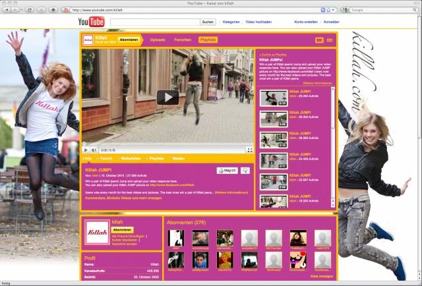Mute the video with the speaker icon
Screen dimensions: 422x286
tap(94, 150)
